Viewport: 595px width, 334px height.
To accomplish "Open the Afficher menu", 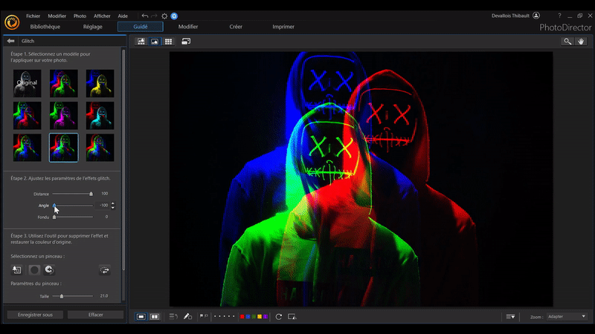I will coord(102,16).
